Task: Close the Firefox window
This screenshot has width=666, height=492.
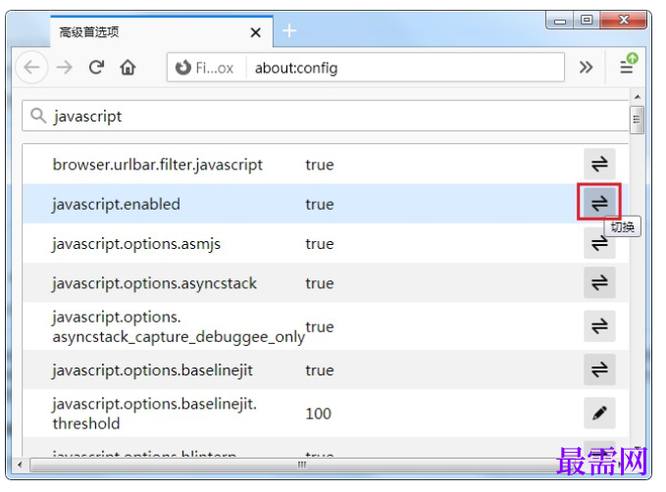Action: (x=624, y=20)
